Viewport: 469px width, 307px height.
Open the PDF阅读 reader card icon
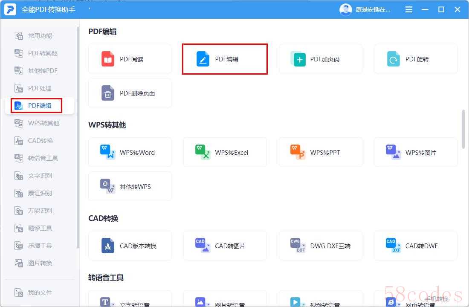108,59
